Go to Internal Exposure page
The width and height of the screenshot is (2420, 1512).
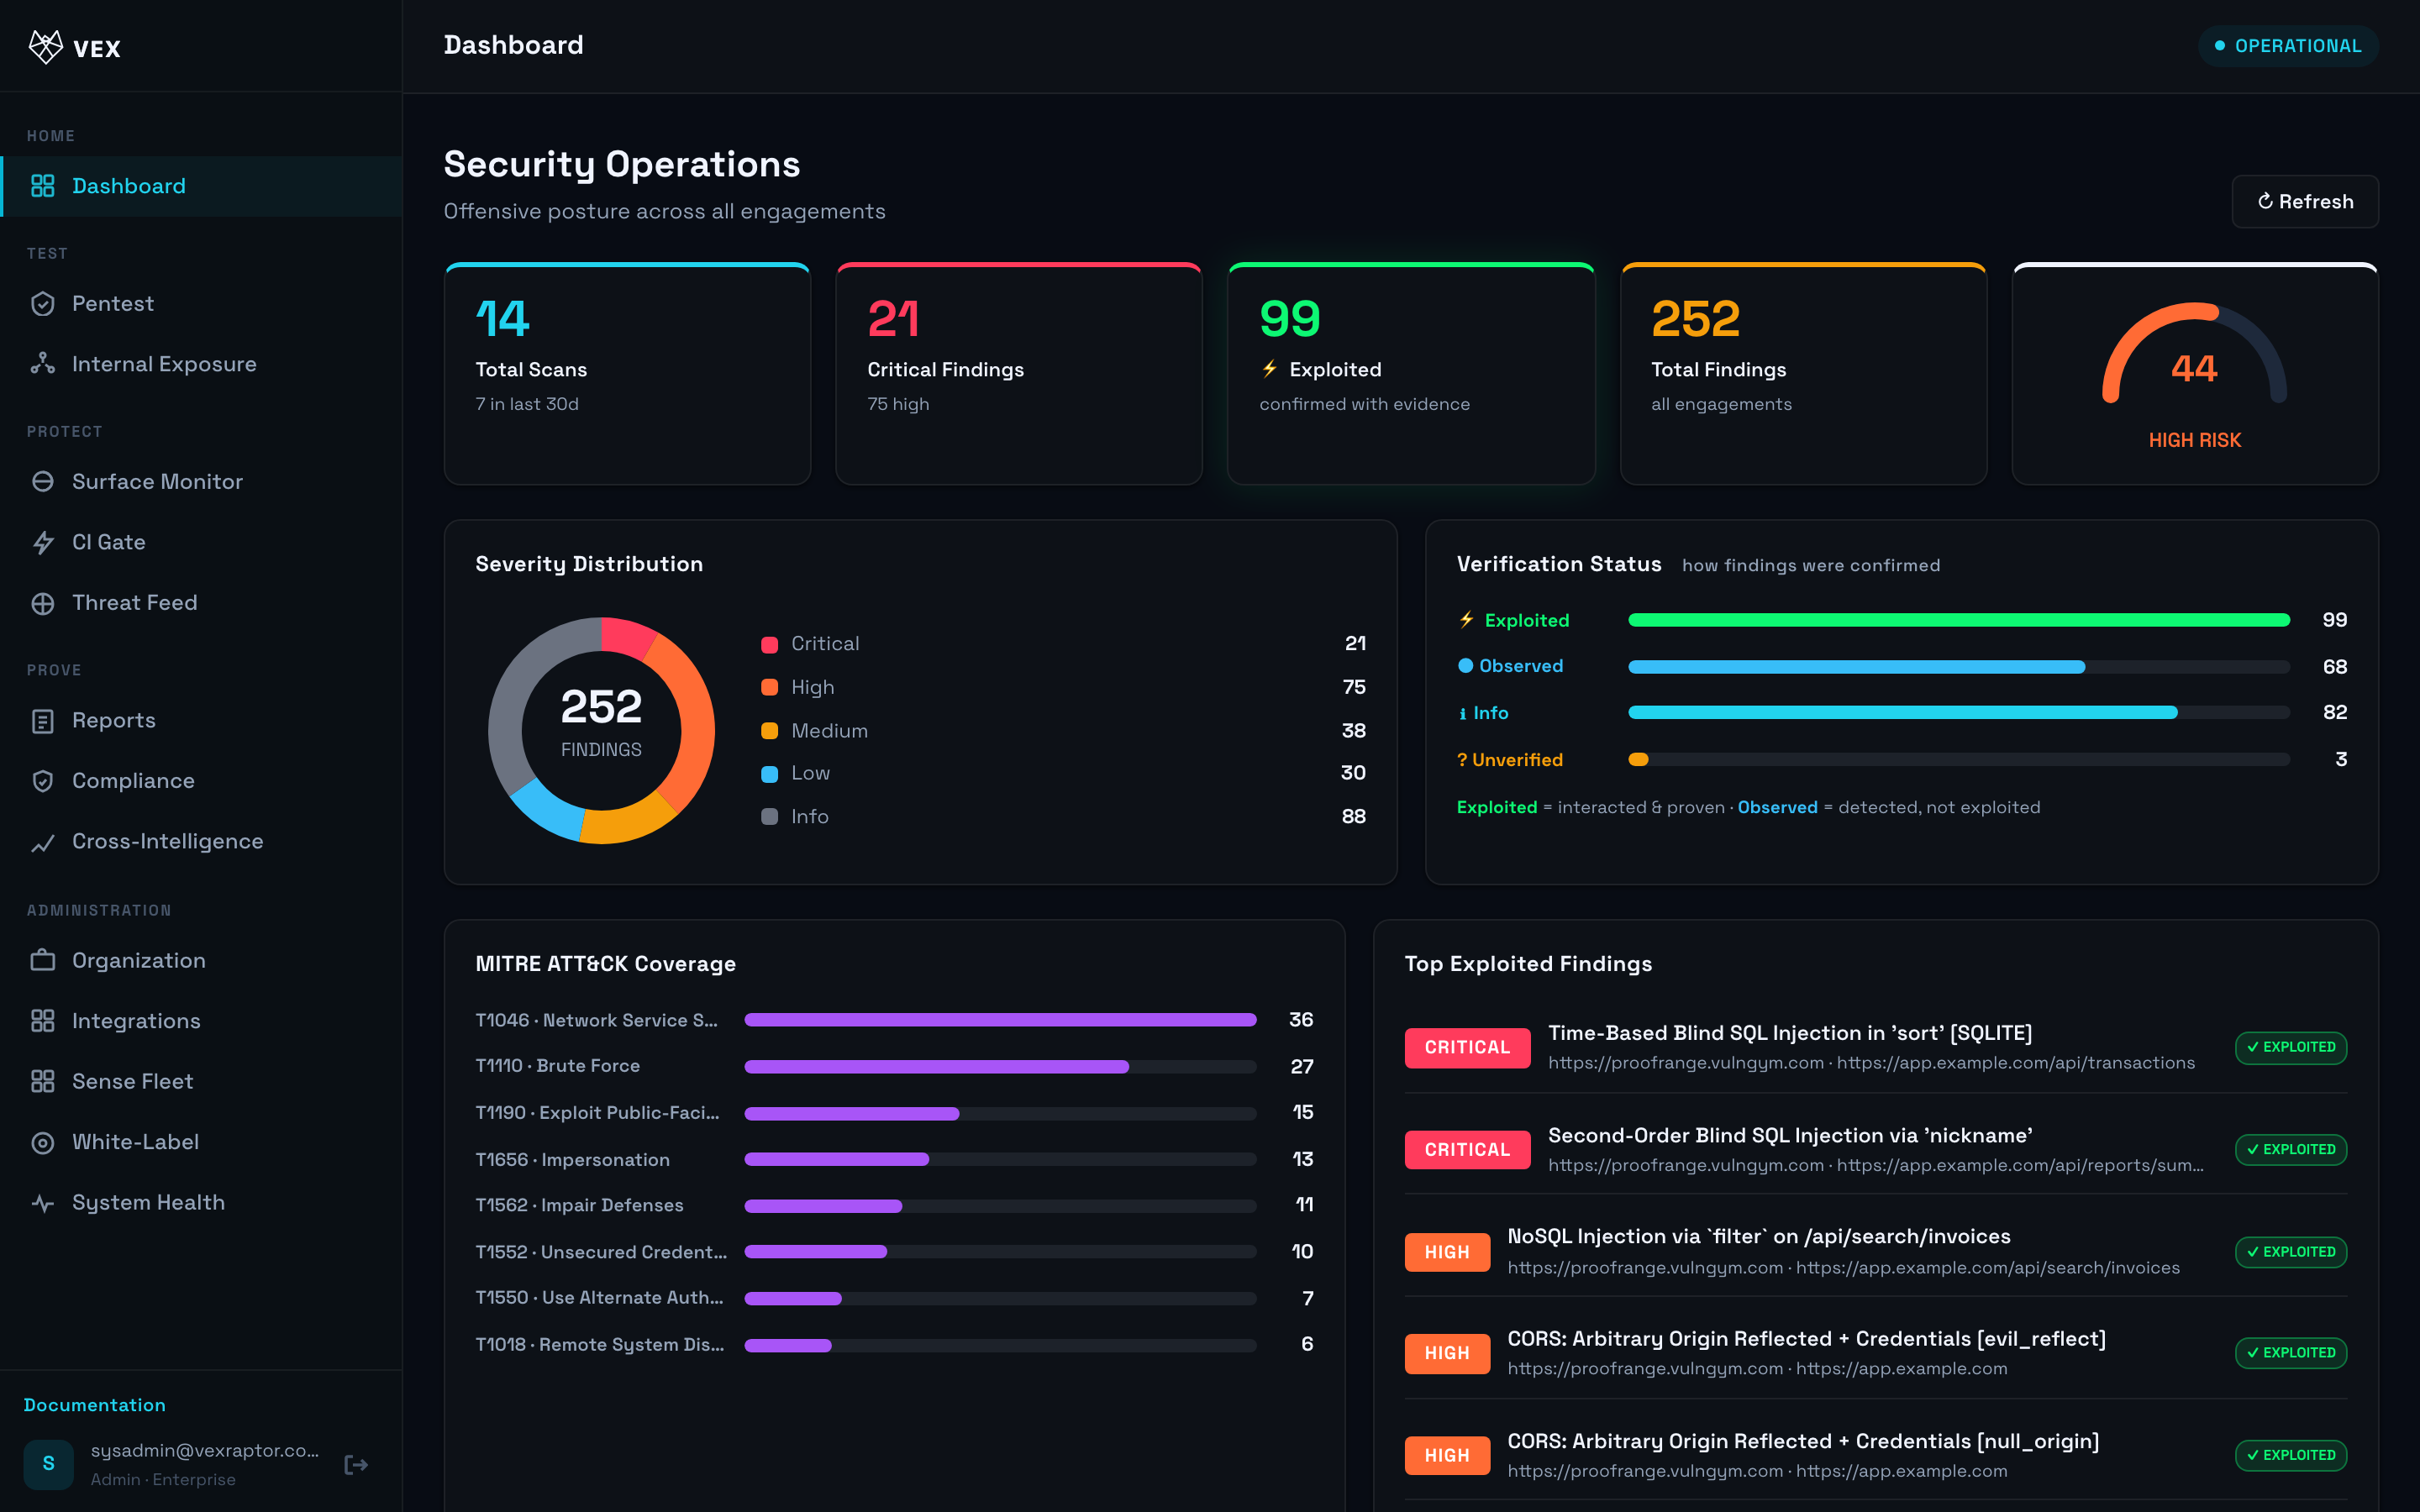(x=201, y=364)
